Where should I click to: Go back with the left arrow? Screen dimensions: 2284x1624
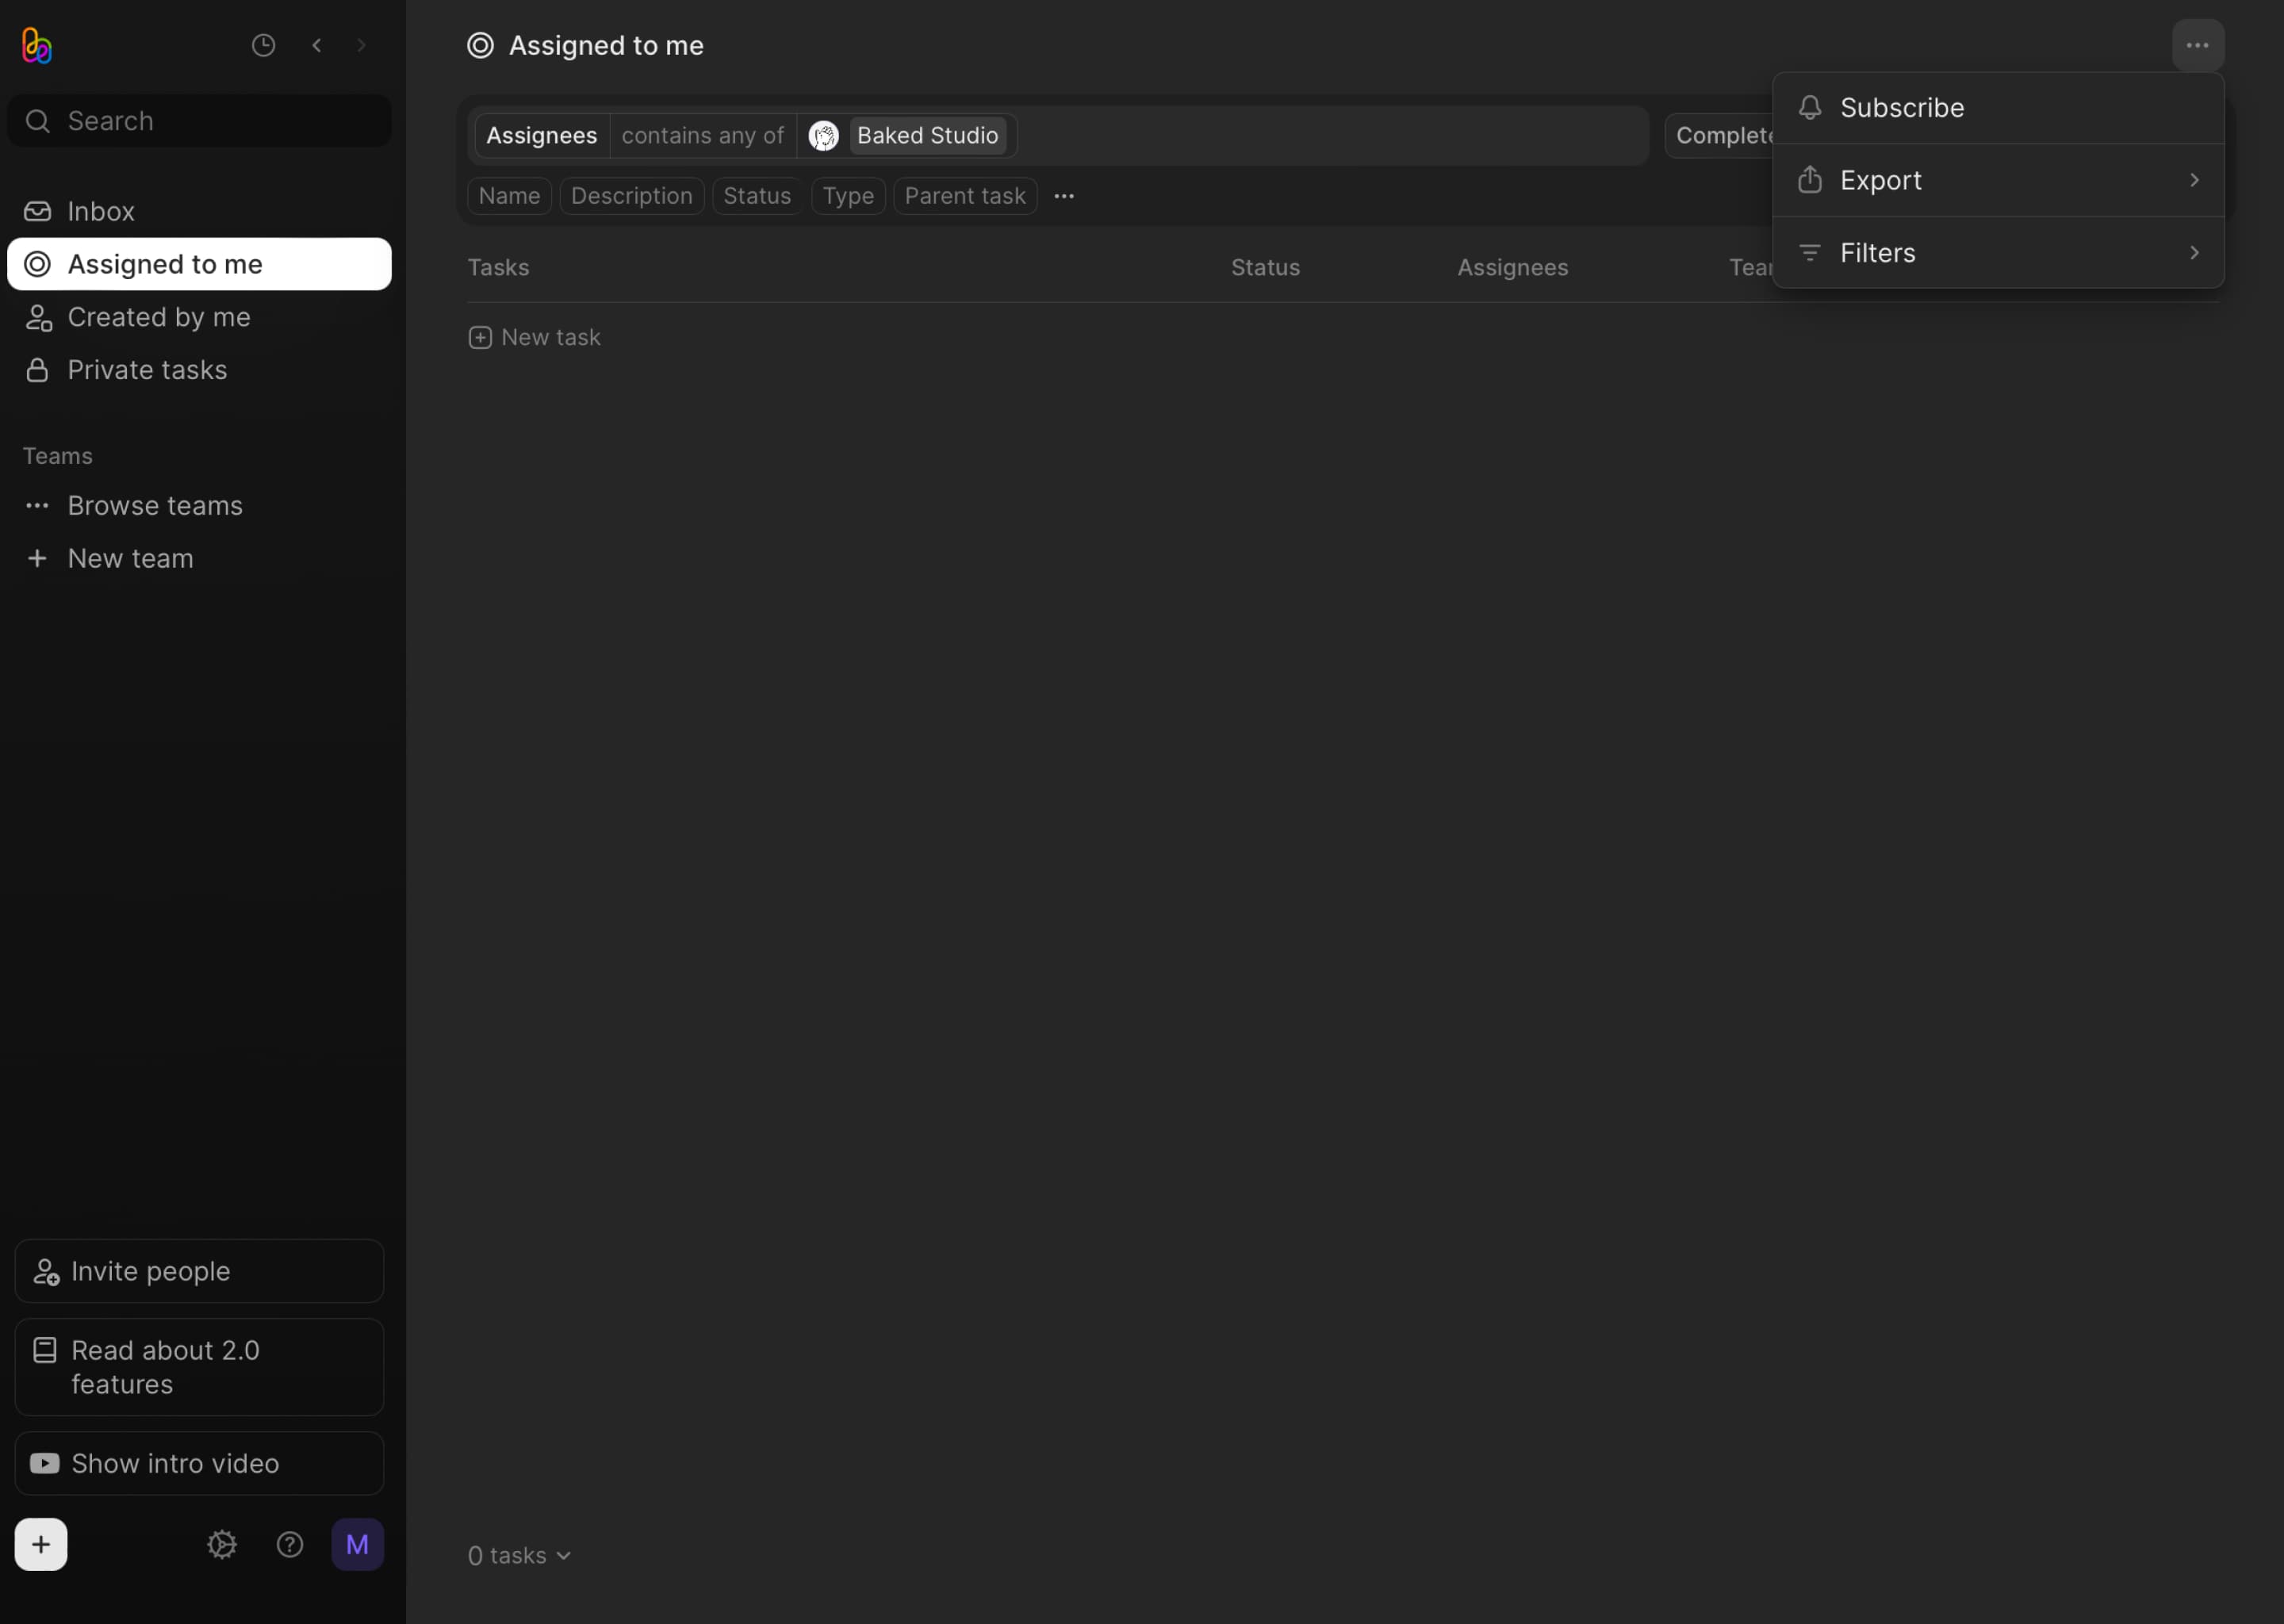(x=317, y=45)
